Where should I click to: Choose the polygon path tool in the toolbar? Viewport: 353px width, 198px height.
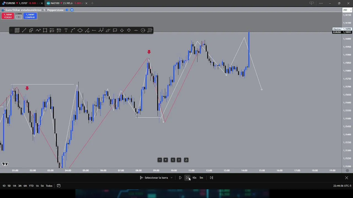coord(31,30)
